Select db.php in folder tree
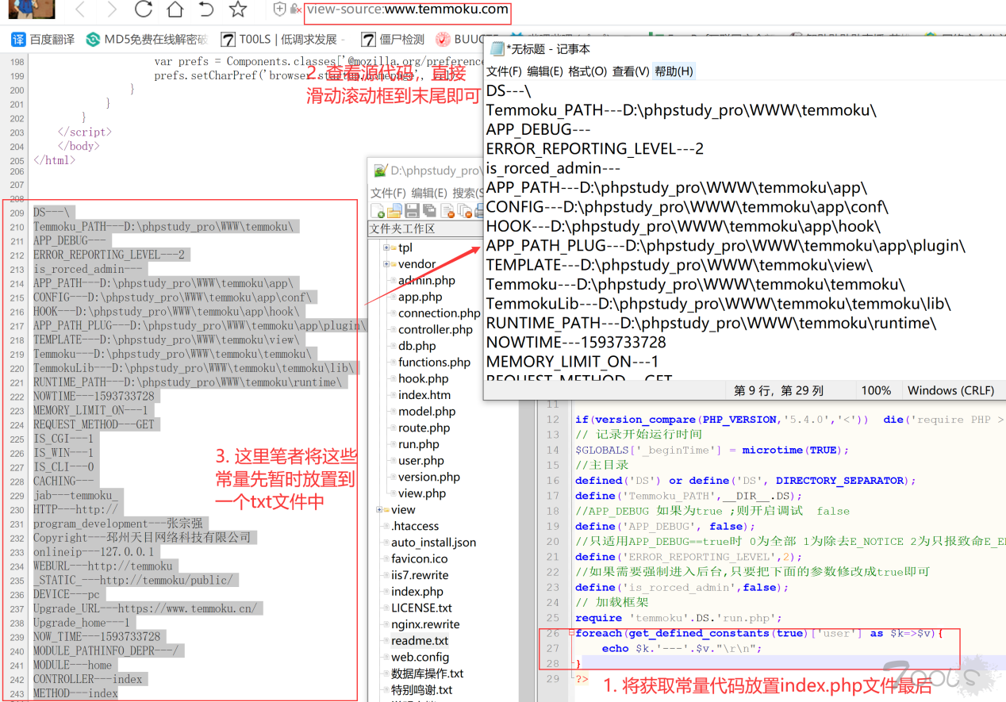 pyautogui.click(x=417, y=346)
